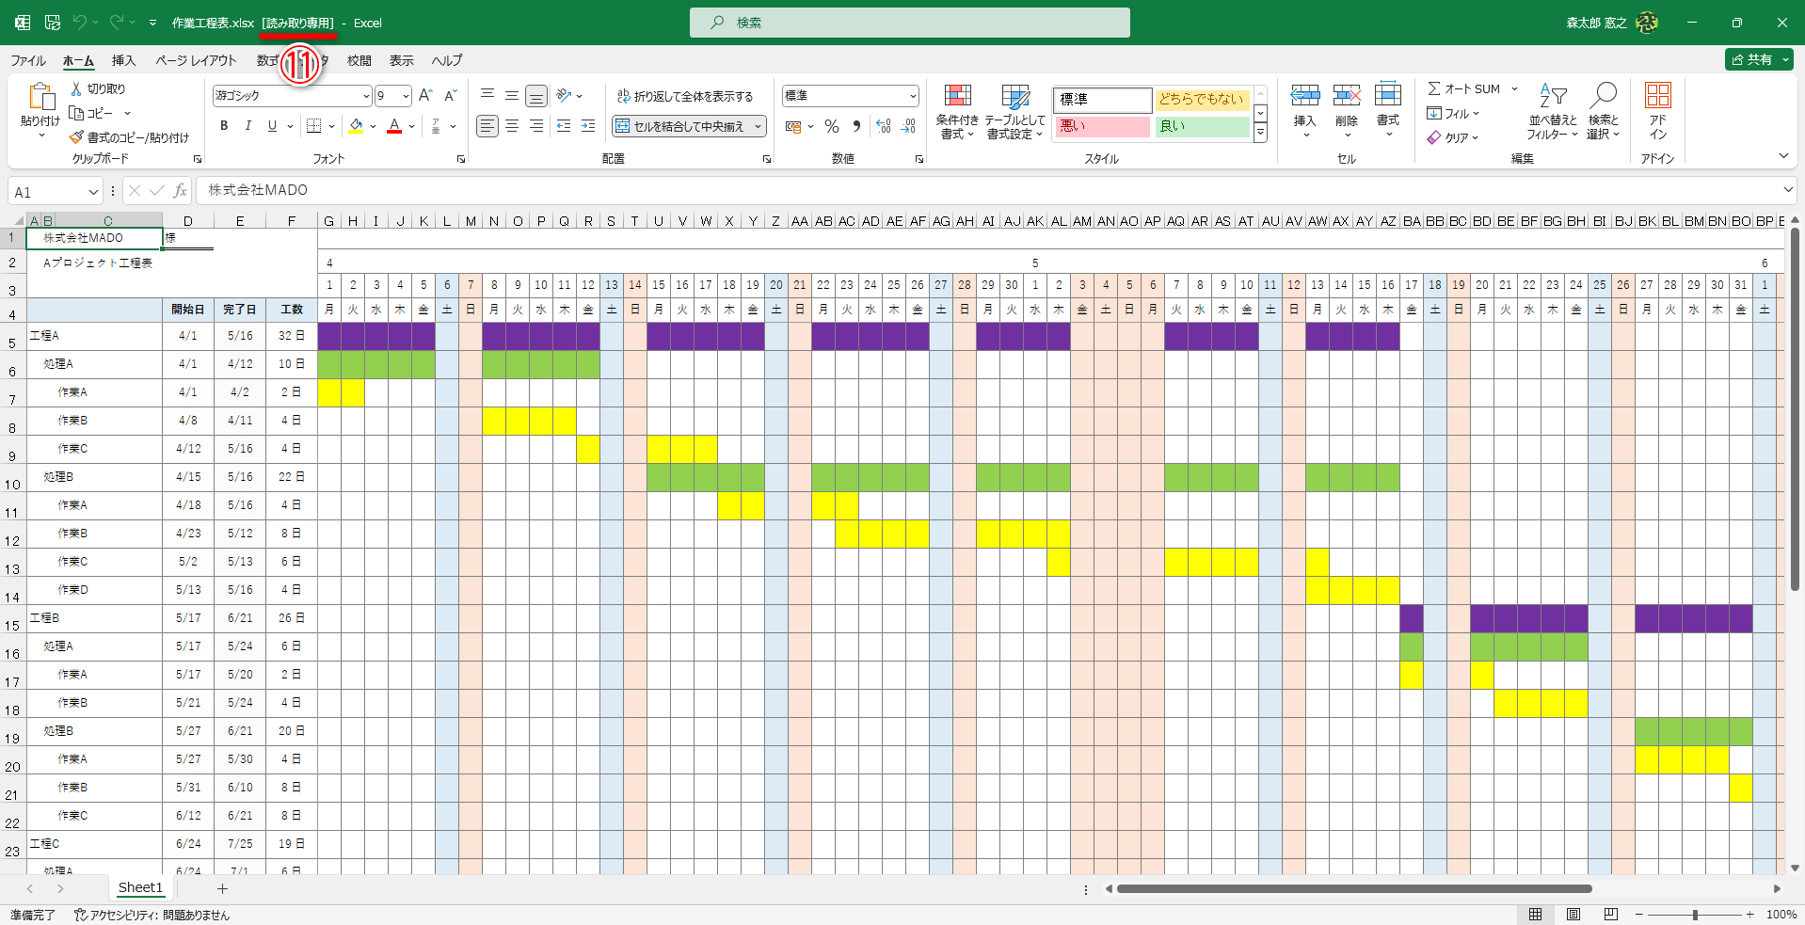Switch to the 校閲 (Review) tab
This screenshot has height=925, width=1805.
[x=359, y=60]
